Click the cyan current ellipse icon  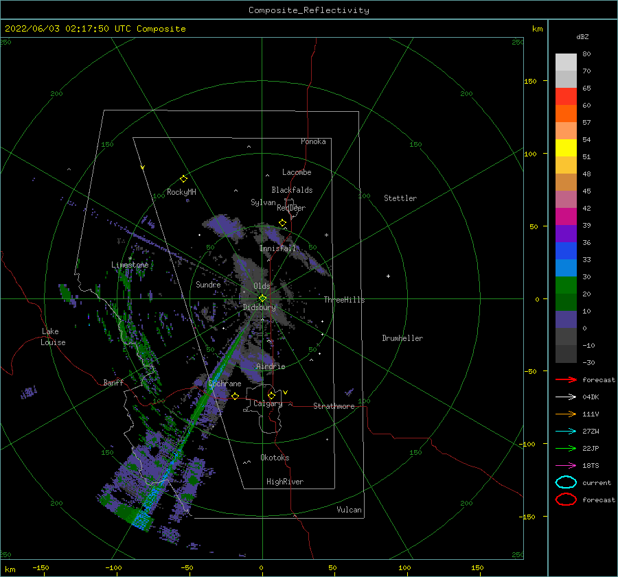pos(566,482)
